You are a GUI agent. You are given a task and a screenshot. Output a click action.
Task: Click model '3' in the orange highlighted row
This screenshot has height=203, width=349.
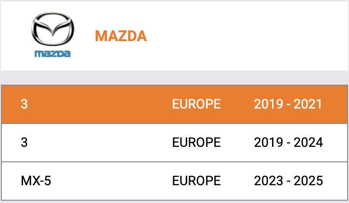[x=24, y=104]
